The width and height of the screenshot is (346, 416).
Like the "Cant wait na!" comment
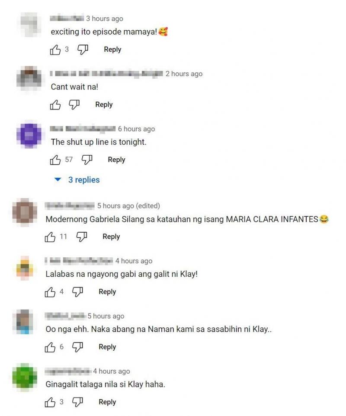tap(55, 105)
